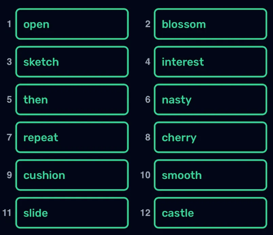This screenshot has width=273, height=235.
Task: Click the number 5 label beside 'then'
Action: pos(9,100)
